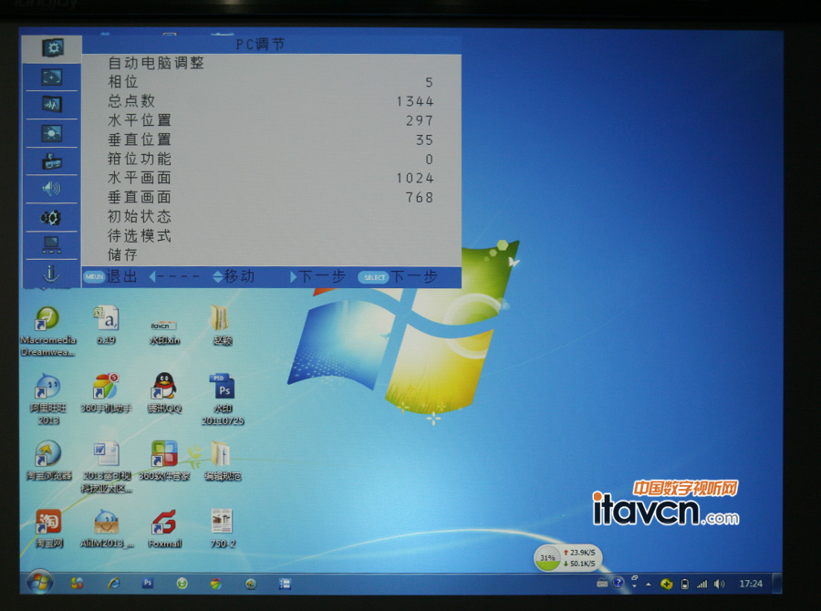Click the SELECT 下一步 button
821x611 pixels.
(398, 277)
